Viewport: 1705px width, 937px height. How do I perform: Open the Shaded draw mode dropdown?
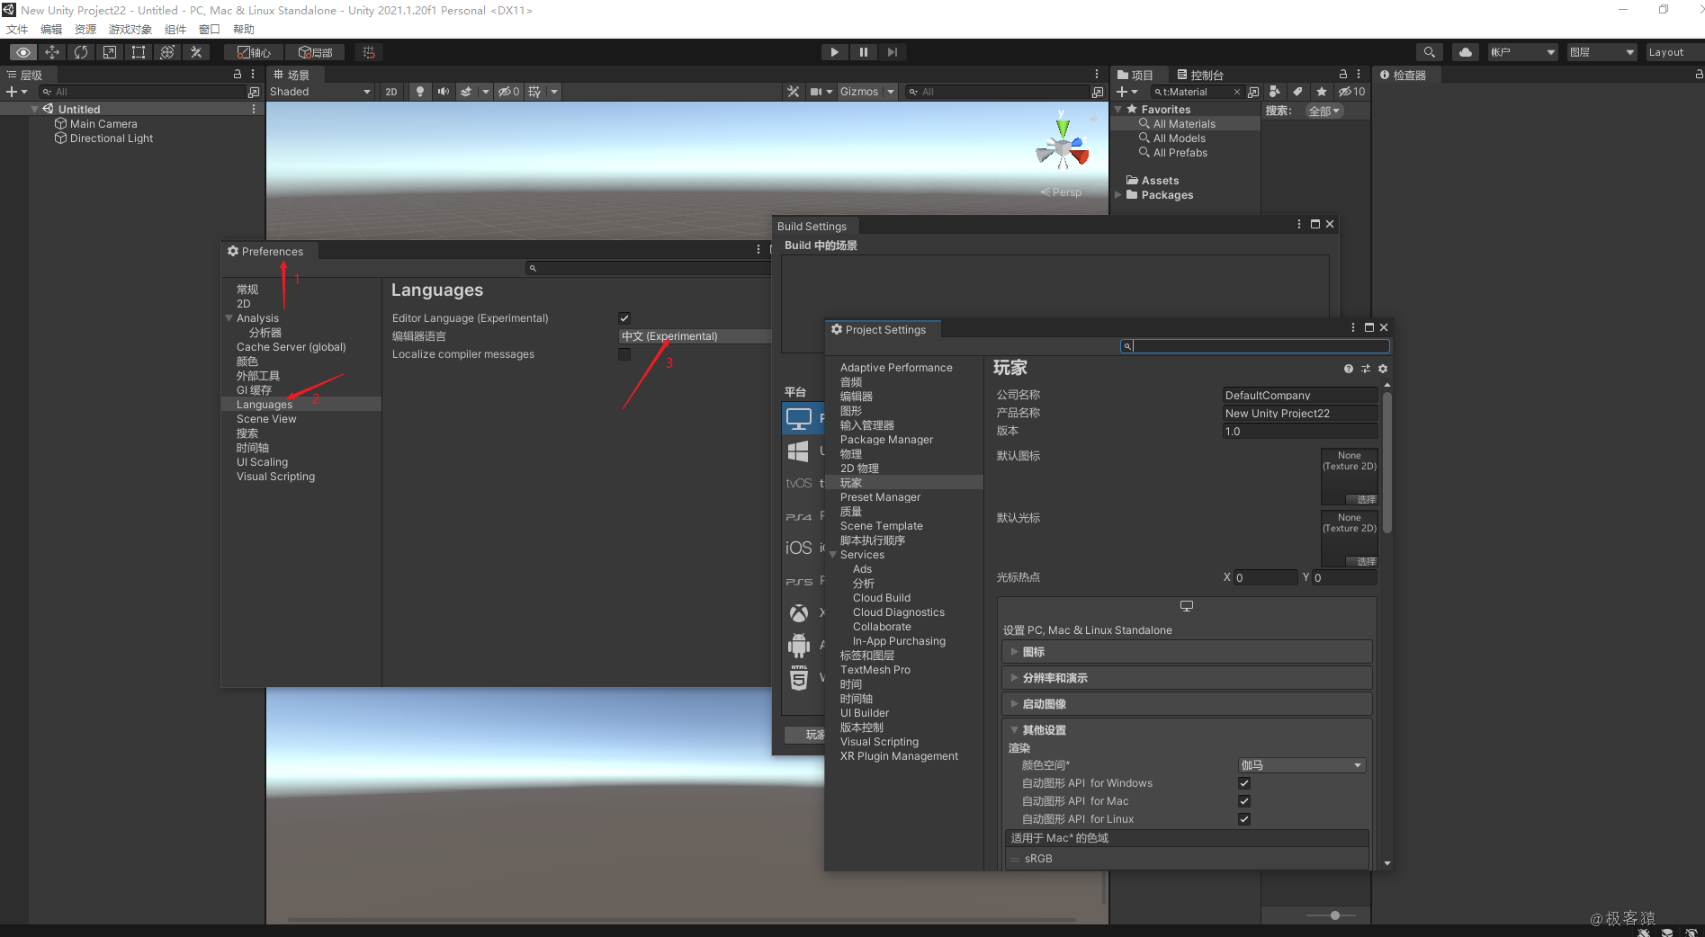(x=320, y=92)
